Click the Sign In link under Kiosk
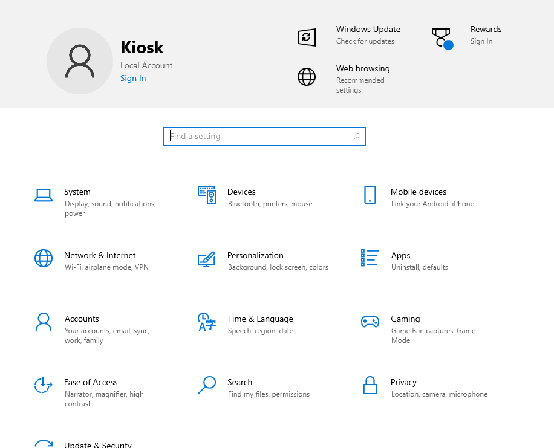This screenshot has width=554, height=448. pyautogui.click(x=133, y=78)
